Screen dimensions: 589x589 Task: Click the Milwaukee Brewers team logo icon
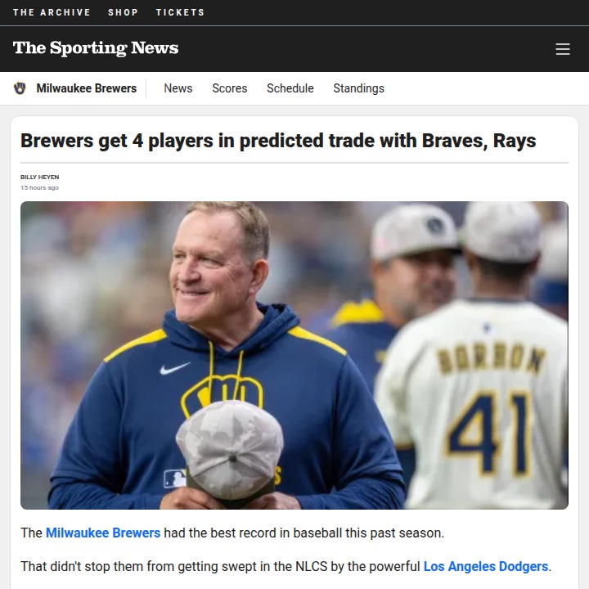click(20, 88)
